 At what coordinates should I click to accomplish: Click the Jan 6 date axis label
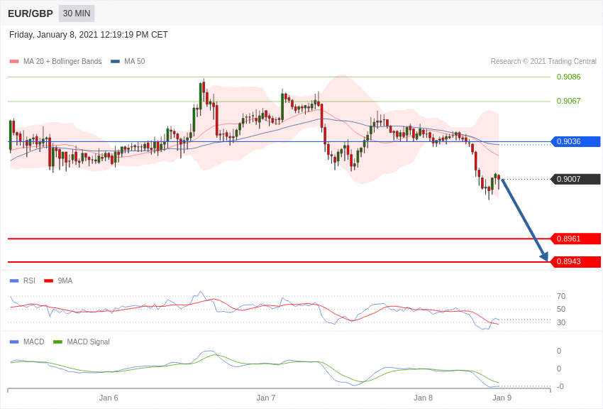tap(109, 398)
